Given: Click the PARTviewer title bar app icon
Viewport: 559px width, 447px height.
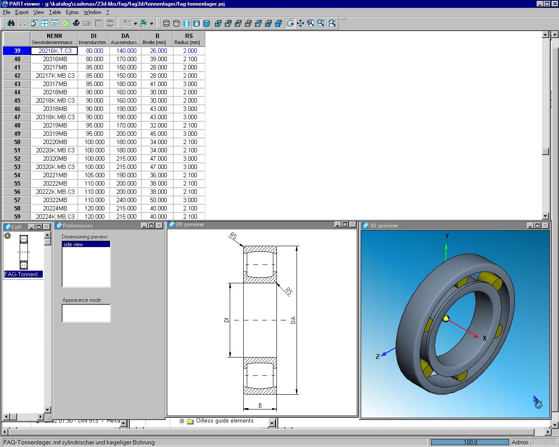Looking at the screenshot, I should tap(4, 3).
